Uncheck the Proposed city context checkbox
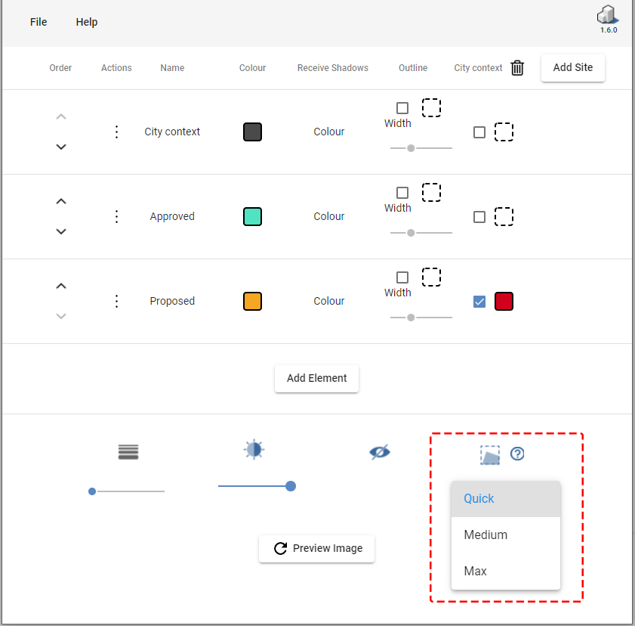635x626 pixels. tap(479, 302)
